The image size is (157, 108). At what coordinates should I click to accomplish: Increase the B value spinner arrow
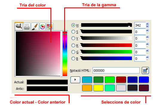pos(147,57)
